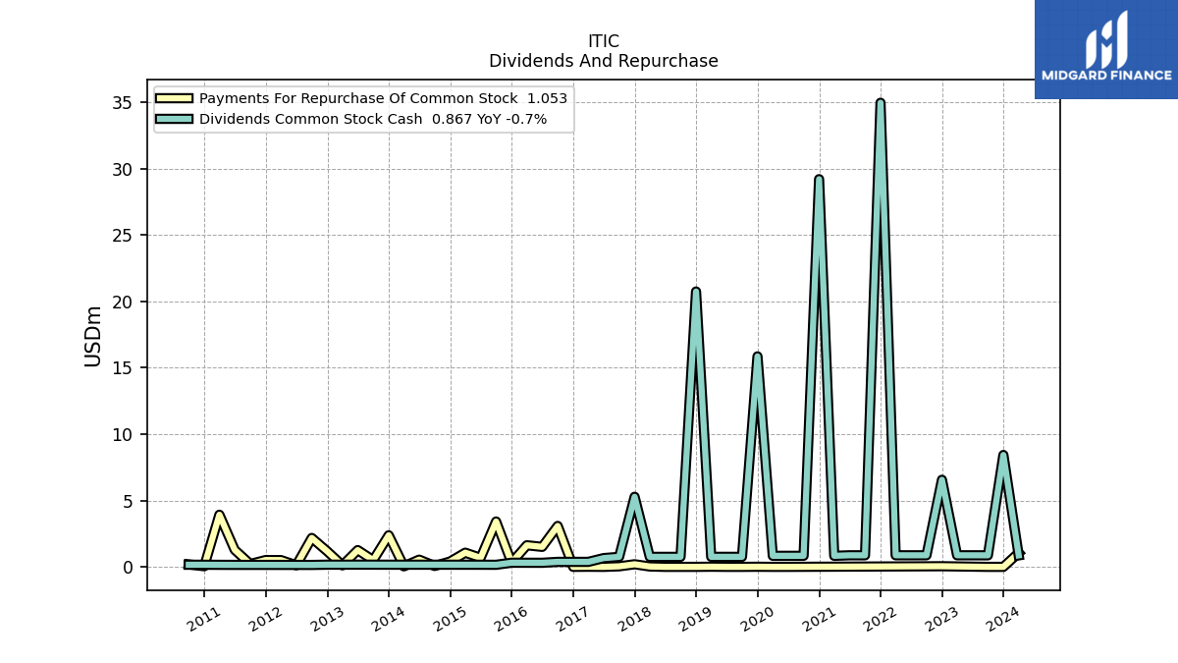Click the ITIC chart title

point(604,41)
